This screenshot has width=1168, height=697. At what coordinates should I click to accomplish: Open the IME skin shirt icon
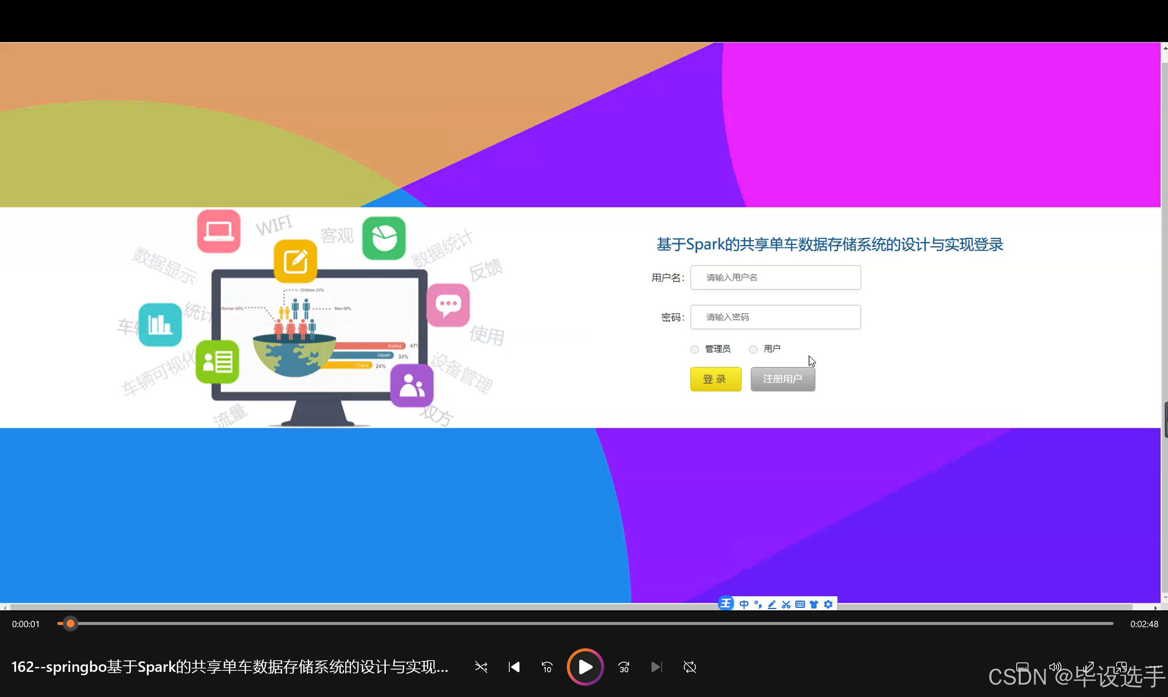tap(814, 604)
